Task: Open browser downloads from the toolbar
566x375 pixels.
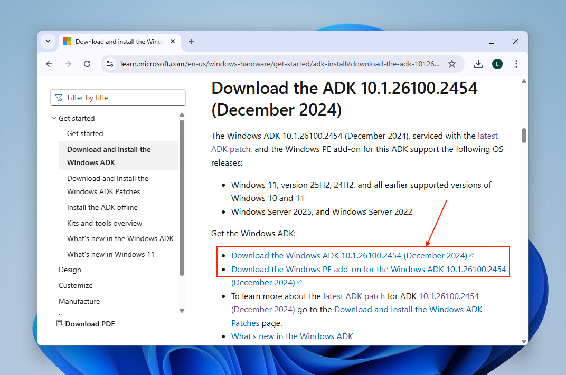Action: [478, 63]
